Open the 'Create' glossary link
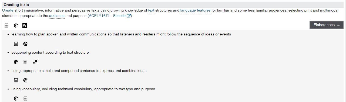The image size is (346, 102). [x=8, y=10]
